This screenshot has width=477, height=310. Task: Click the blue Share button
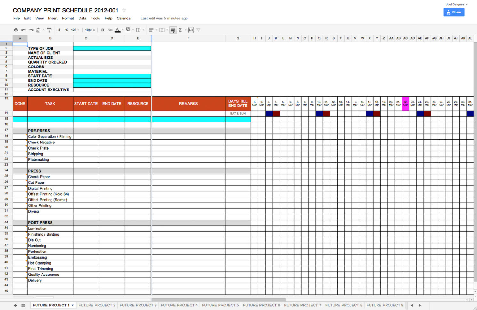(x=454, y=12)
